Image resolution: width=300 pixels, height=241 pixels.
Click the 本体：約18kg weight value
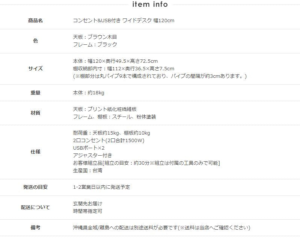(x=89, y=93)
